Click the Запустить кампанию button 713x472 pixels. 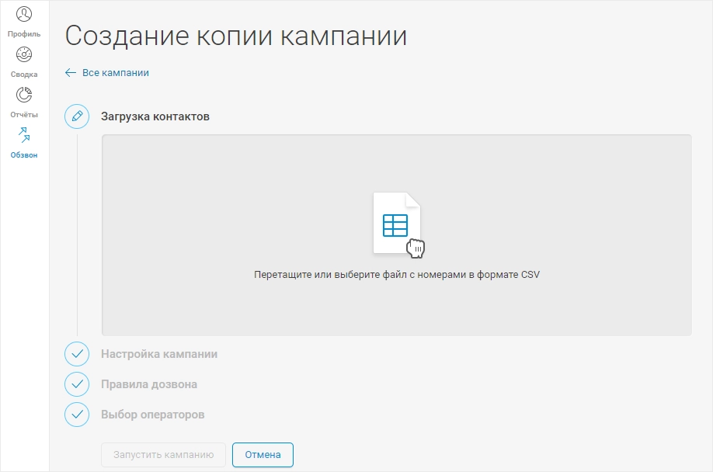pos(163,455)
